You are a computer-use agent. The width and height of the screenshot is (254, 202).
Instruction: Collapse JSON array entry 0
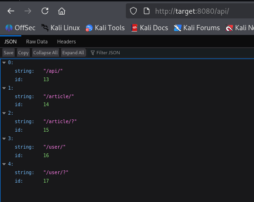coord(4,63)
